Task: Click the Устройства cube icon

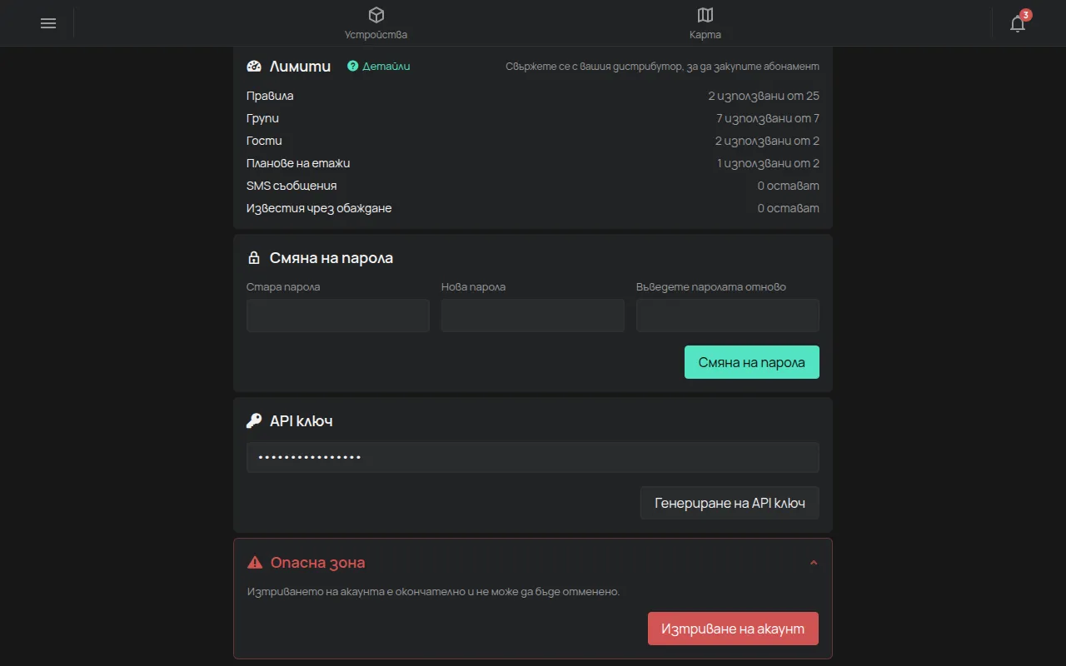Action: coord(376,15)
